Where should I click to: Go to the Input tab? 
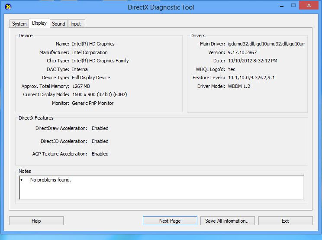76,24
